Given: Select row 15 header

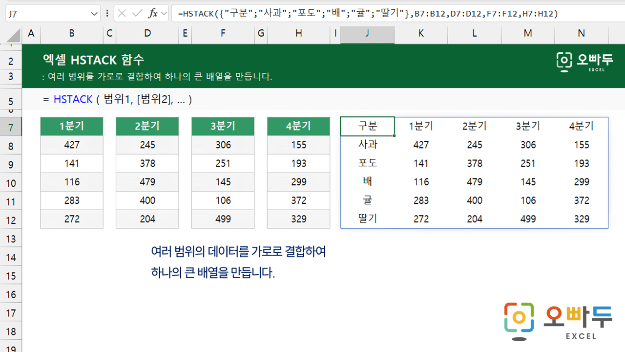Looking at the screenshot, I should point(11,276).
